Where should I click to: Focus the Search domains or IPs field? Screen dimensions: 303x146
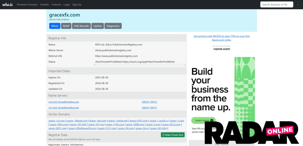[277, 5]
